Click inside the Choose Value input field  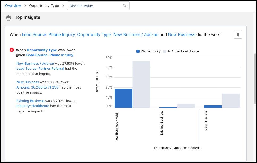pos(93,6)
